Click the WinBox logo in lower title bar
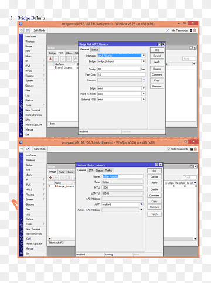 (x=21, y=142)
